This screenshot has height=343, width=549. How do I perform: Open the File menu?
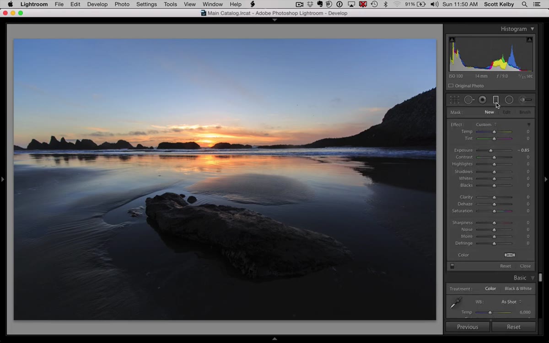point(59,4)
